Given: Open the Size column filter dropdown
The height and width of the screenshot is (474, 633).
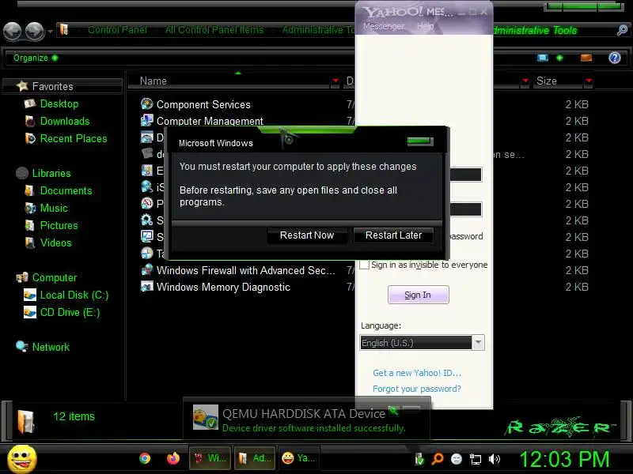Looking at the screenshot, I should click(589, 81).
